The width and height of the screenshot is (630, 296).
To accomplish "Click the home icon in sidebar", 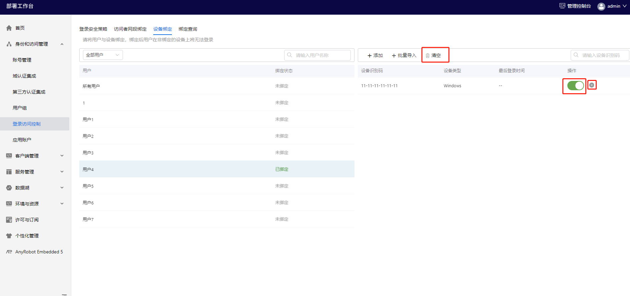I will 9,28.
